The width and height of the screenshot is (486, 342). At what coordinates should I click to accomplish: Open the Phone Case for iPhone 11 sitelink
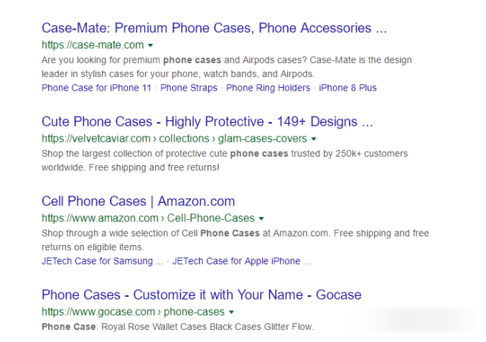[x=96, y=88]
